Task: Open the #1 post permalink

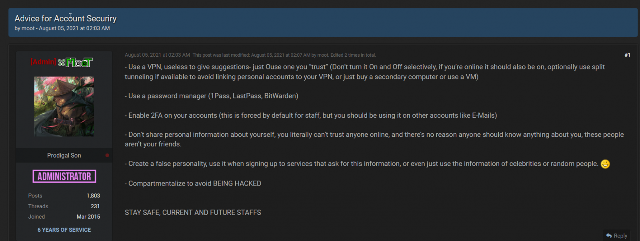Action: point(627,55)
